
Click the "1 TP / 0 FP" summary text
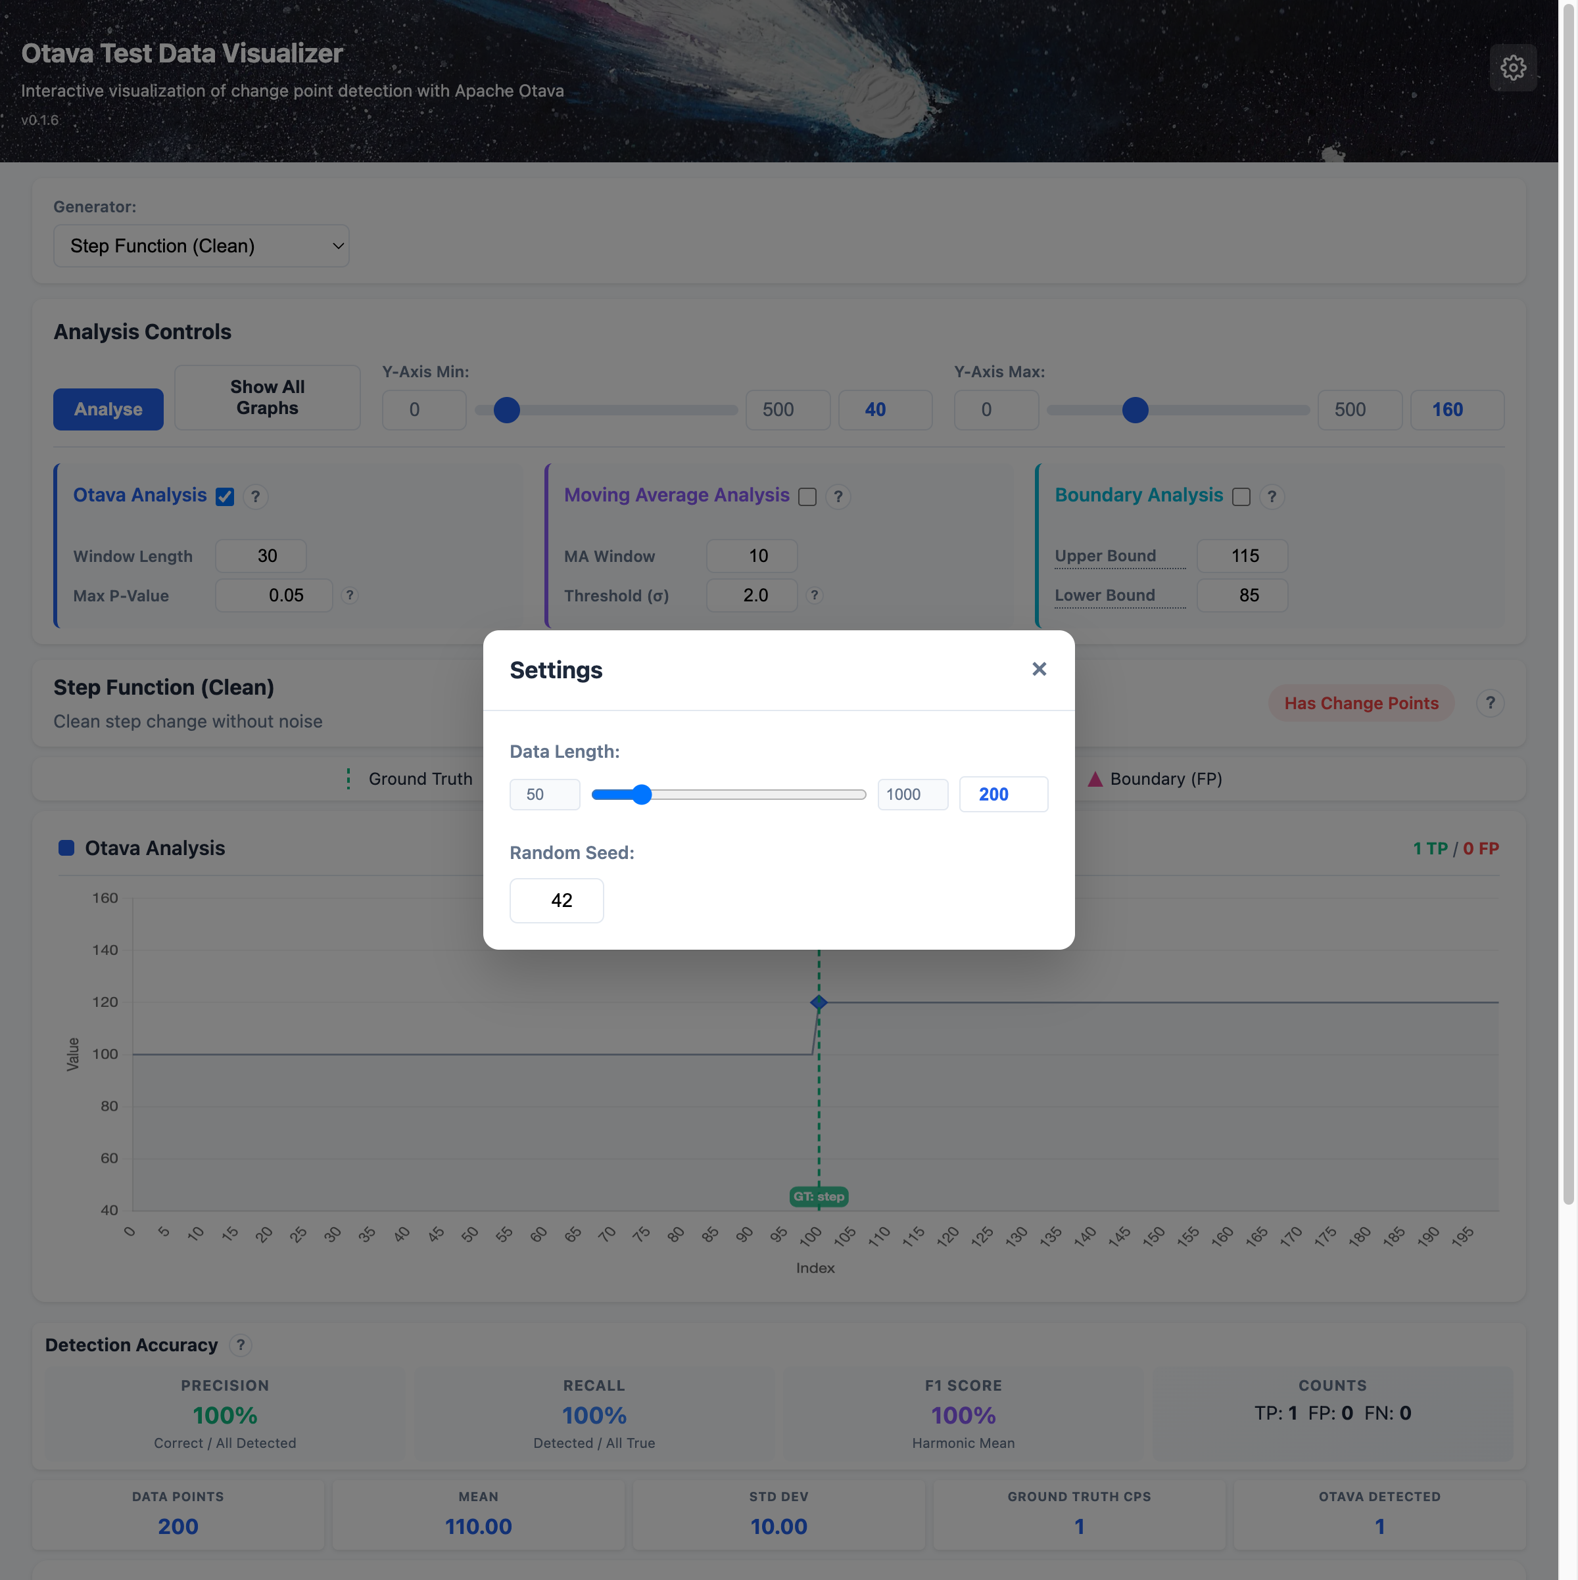pos(1455,849)
